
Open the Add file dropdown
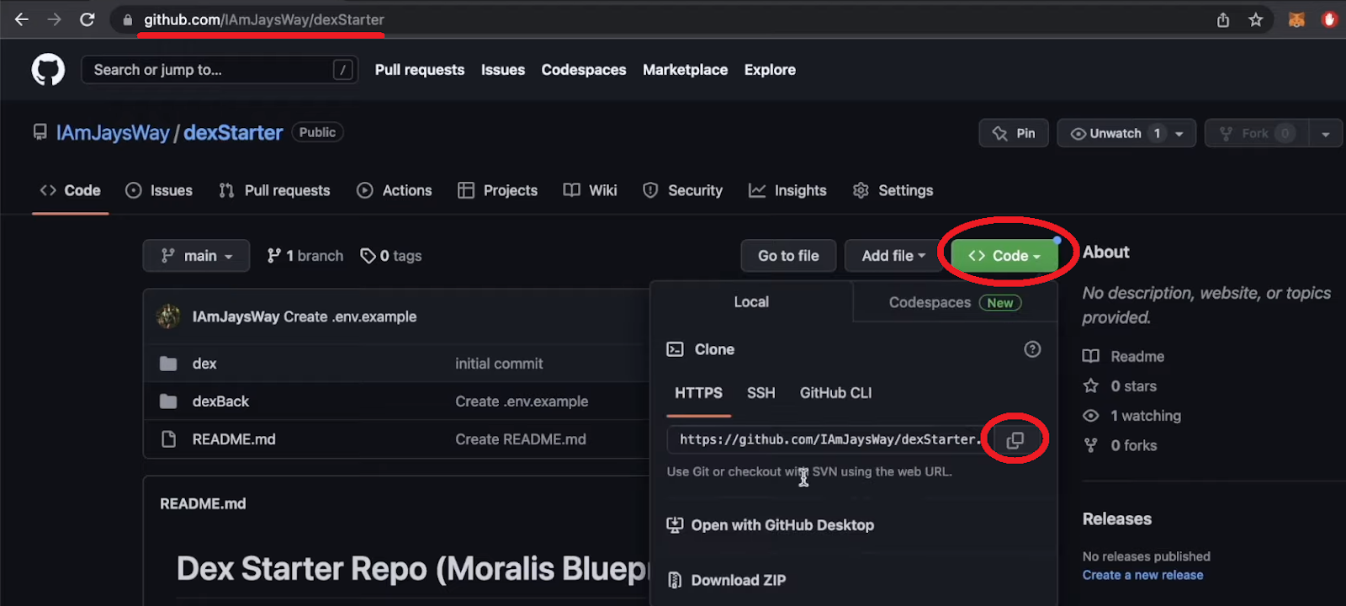(893, 256)
